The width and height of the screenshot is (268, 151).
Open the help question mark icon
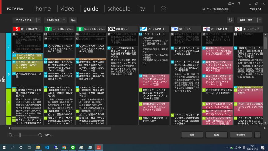pyautogui.click(x=239, y=4)
